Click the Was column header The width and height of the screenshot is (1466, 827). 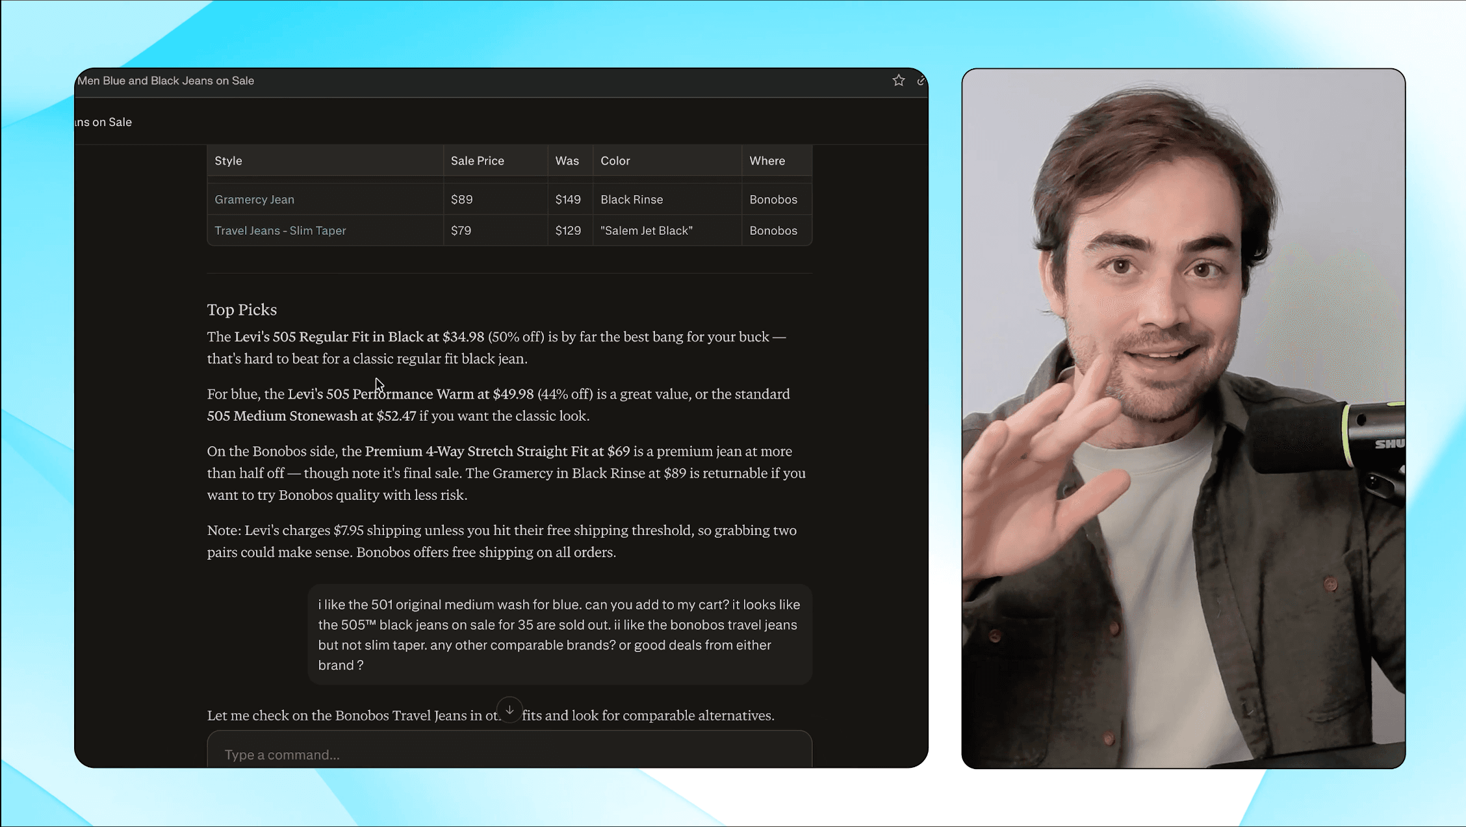click(x=567, y=161)
